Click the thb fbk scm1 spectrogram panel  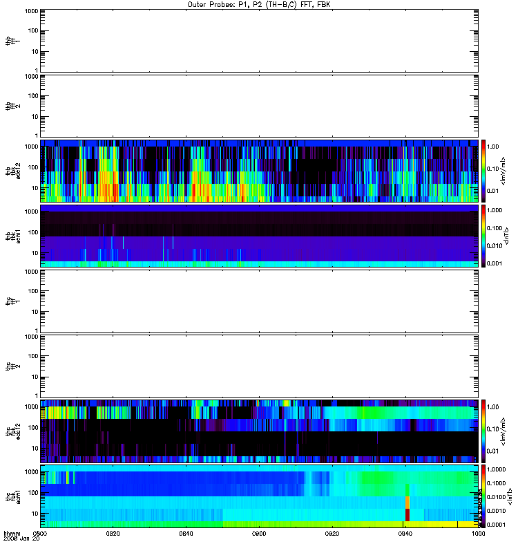coord(260,236)
